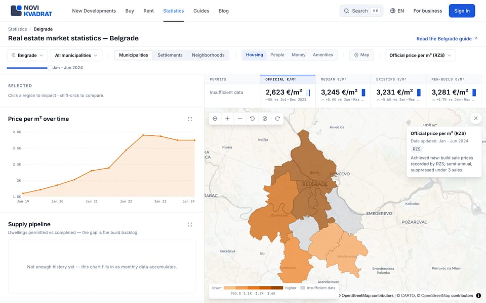This screenshot has height=303, width=486.
Task: Click the Search input field
Action: tap(361, 11)
